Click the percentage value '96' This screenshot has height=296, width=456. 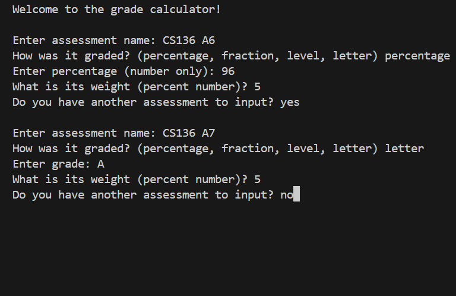[228, 71]
